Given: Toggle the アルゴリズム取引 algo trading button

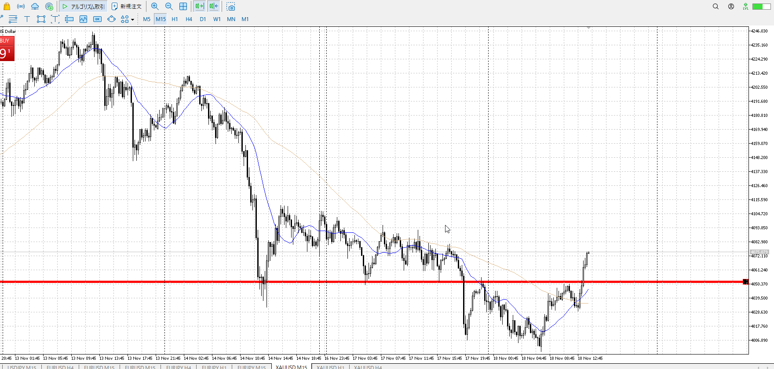Looking at the screenshot, I should click(x=84, y=7).
